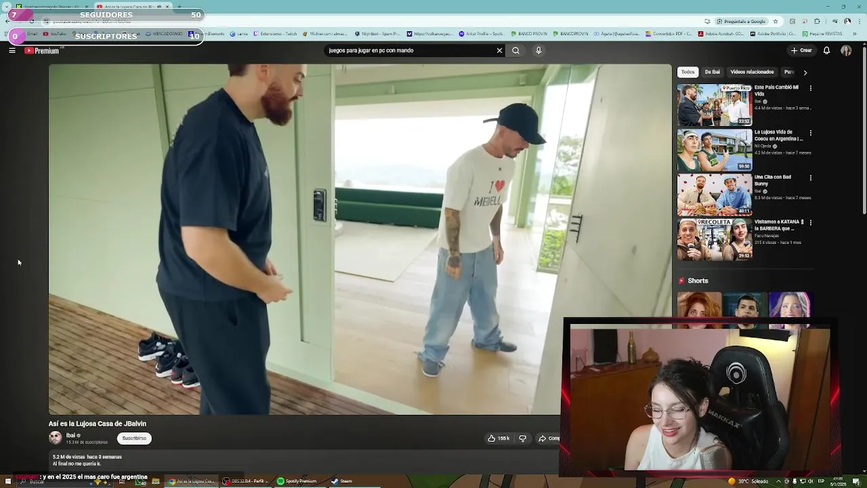Viewport: 867px width, 488px height.
Task: Start voice search with the microphone icon
Action: pyautogui.click(x=538, y=50)
